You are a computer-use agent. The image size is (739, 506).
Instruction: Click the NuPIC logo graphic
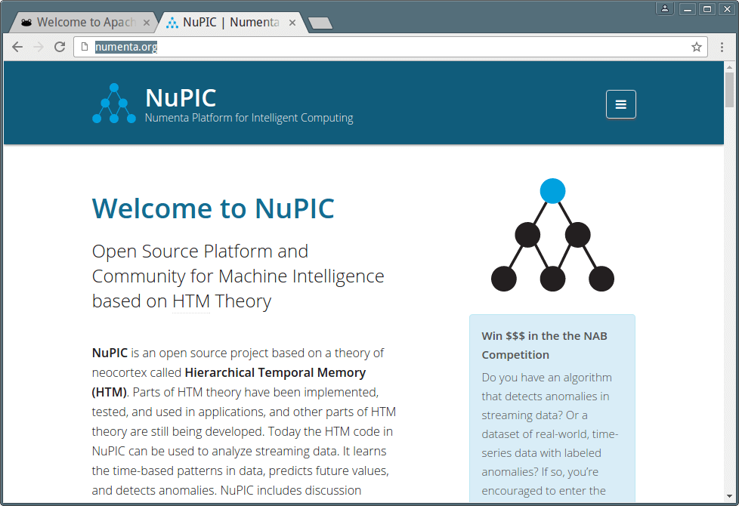tap(113, 103)
